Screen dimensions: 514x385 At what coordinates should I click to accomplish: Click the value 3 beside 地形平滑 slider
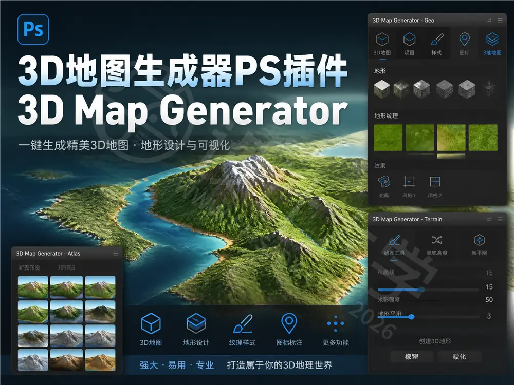coord(489,316)
